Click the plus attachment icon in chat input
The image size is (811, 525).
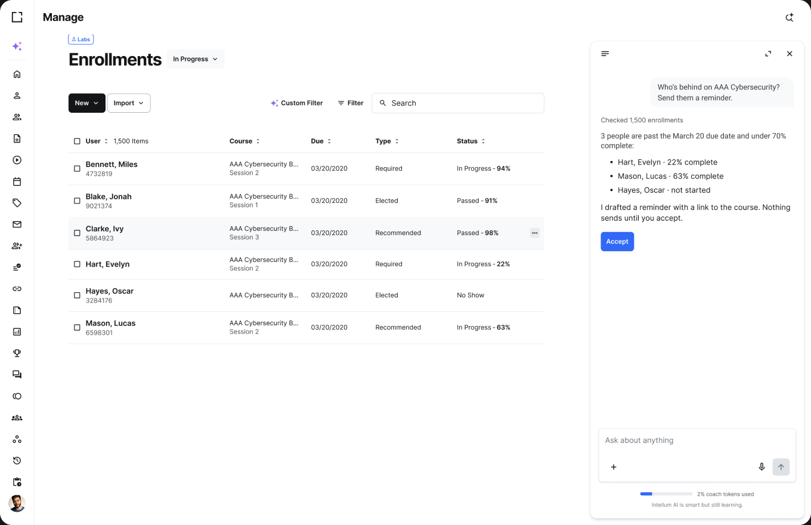click(614, 467)
